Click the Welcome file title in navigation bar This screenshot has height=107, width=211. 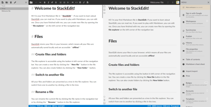[157, 2]
